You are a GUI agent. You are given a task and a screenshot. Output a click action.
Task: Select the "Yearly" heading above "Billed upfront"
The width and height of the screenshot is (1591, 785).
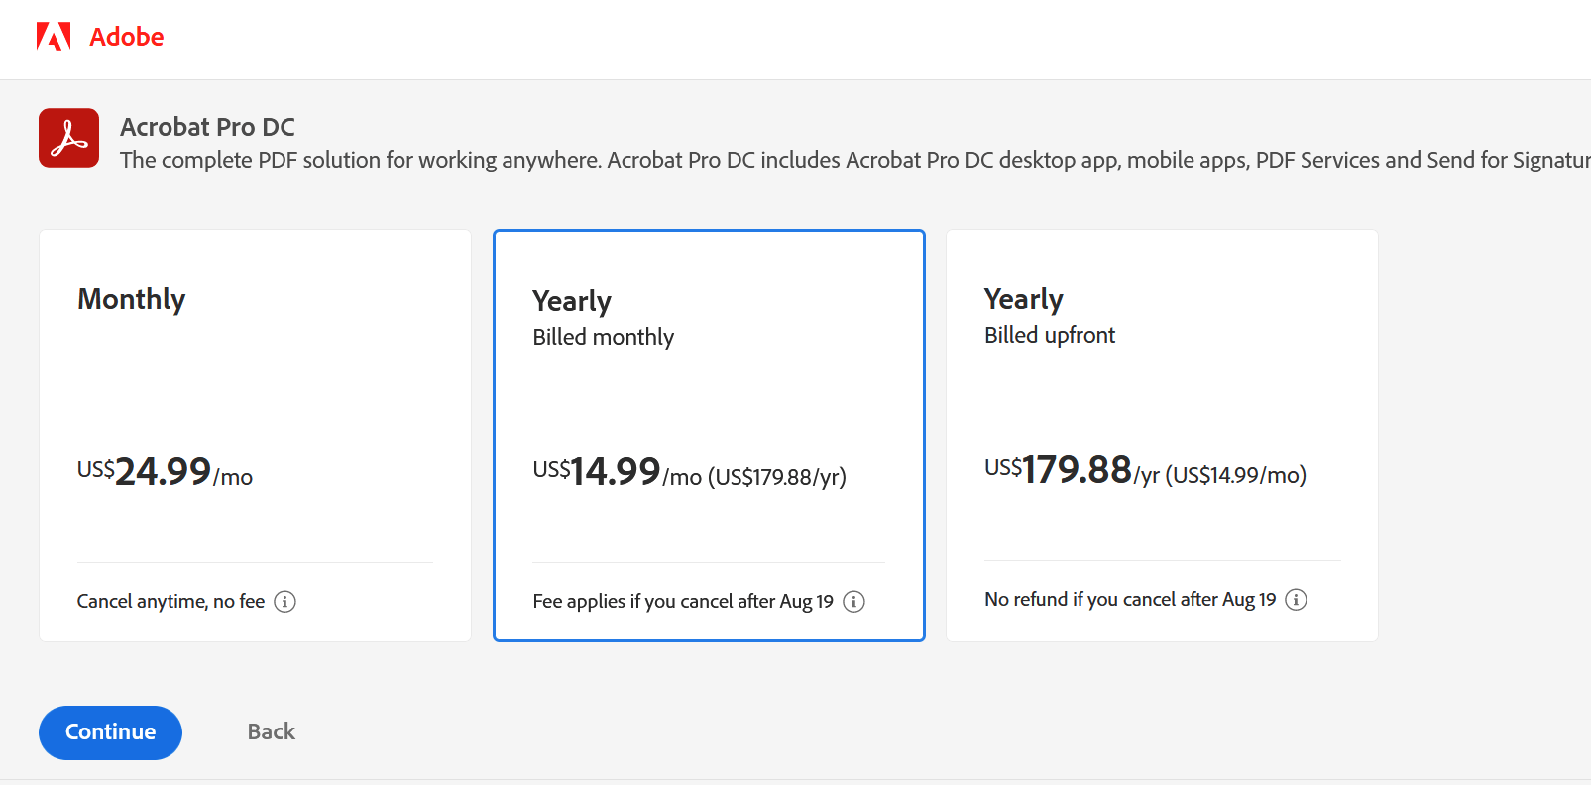pos(1023,299)
